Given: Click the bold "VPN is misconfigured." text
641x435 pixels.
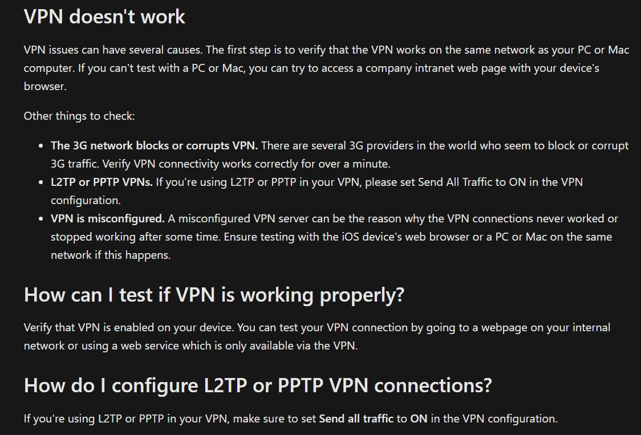Looking at the screenshot, I should click(108, 219).
